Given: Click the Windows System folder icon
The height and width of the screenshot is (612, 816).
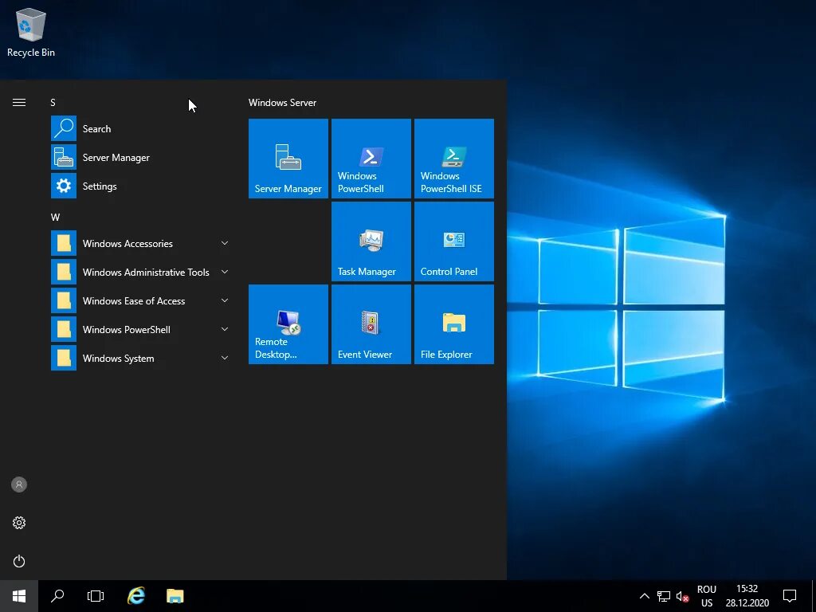Looking at the screenshot, I should point(64,358).
